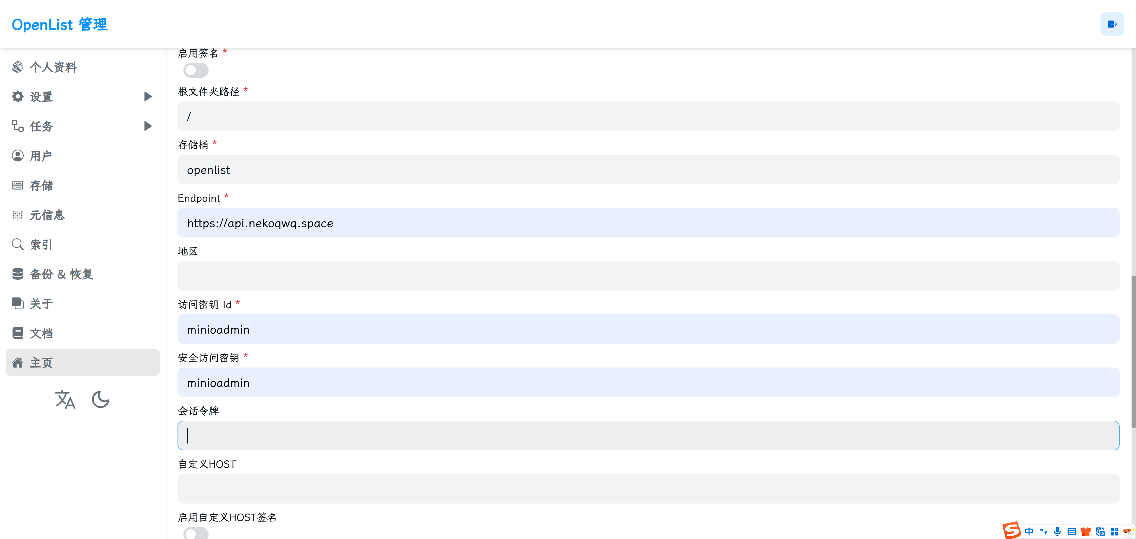Click the 存储桶 field containing openlist
The image size is (1136, 539).
click(x=648, y=170)
